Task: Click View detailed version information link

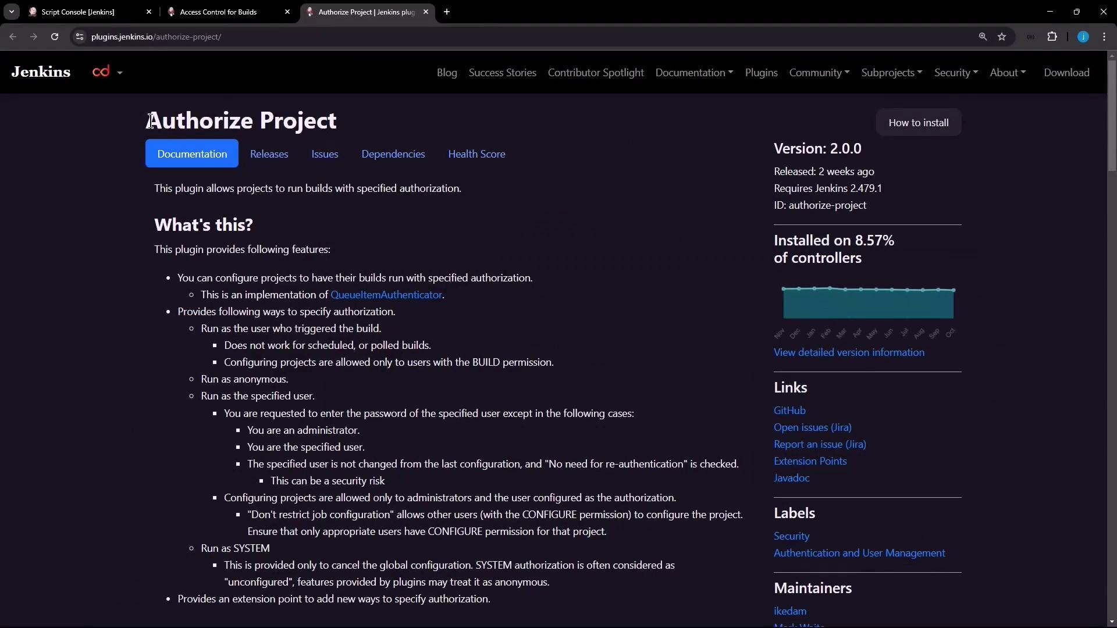Action: 848,352
